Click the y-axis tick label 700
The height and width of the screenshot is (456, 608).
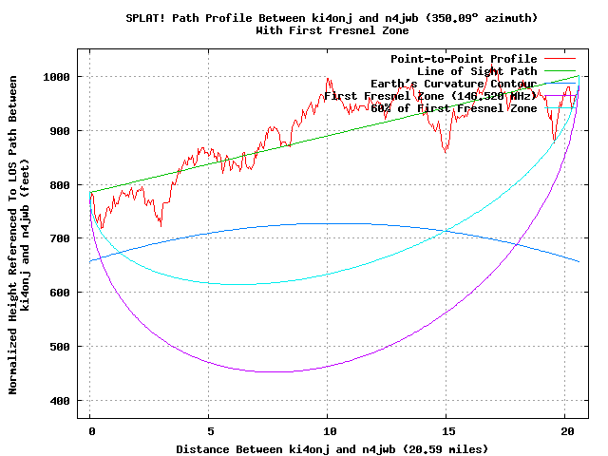click(60, 238)
